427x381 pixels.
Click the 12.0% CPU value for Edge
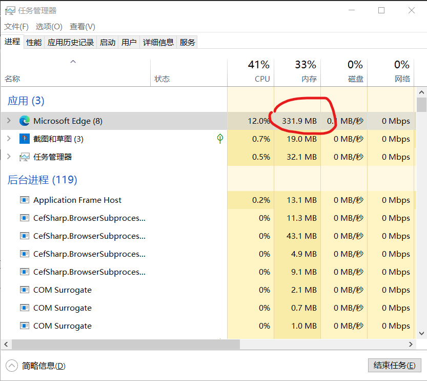(x=259, y=121)
